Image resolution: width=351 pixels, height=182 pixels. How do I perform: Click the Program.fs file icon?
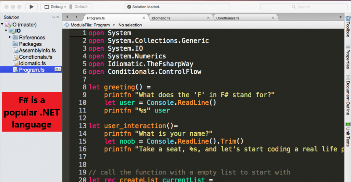coord(15,70)
